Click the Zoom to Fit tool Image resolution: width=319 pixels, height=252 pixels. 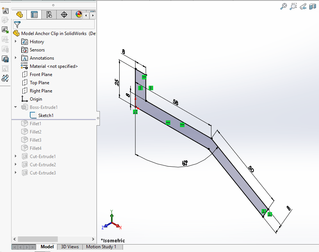(x=284, y=6)
